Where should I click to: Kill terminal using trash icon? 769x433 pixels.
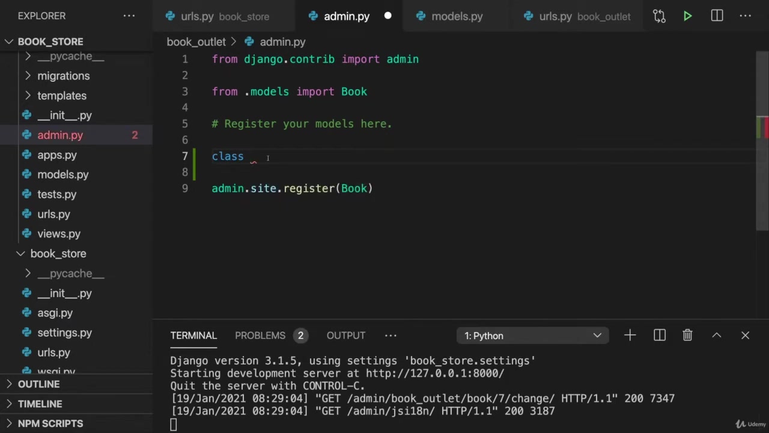click(x=687, y=336)
